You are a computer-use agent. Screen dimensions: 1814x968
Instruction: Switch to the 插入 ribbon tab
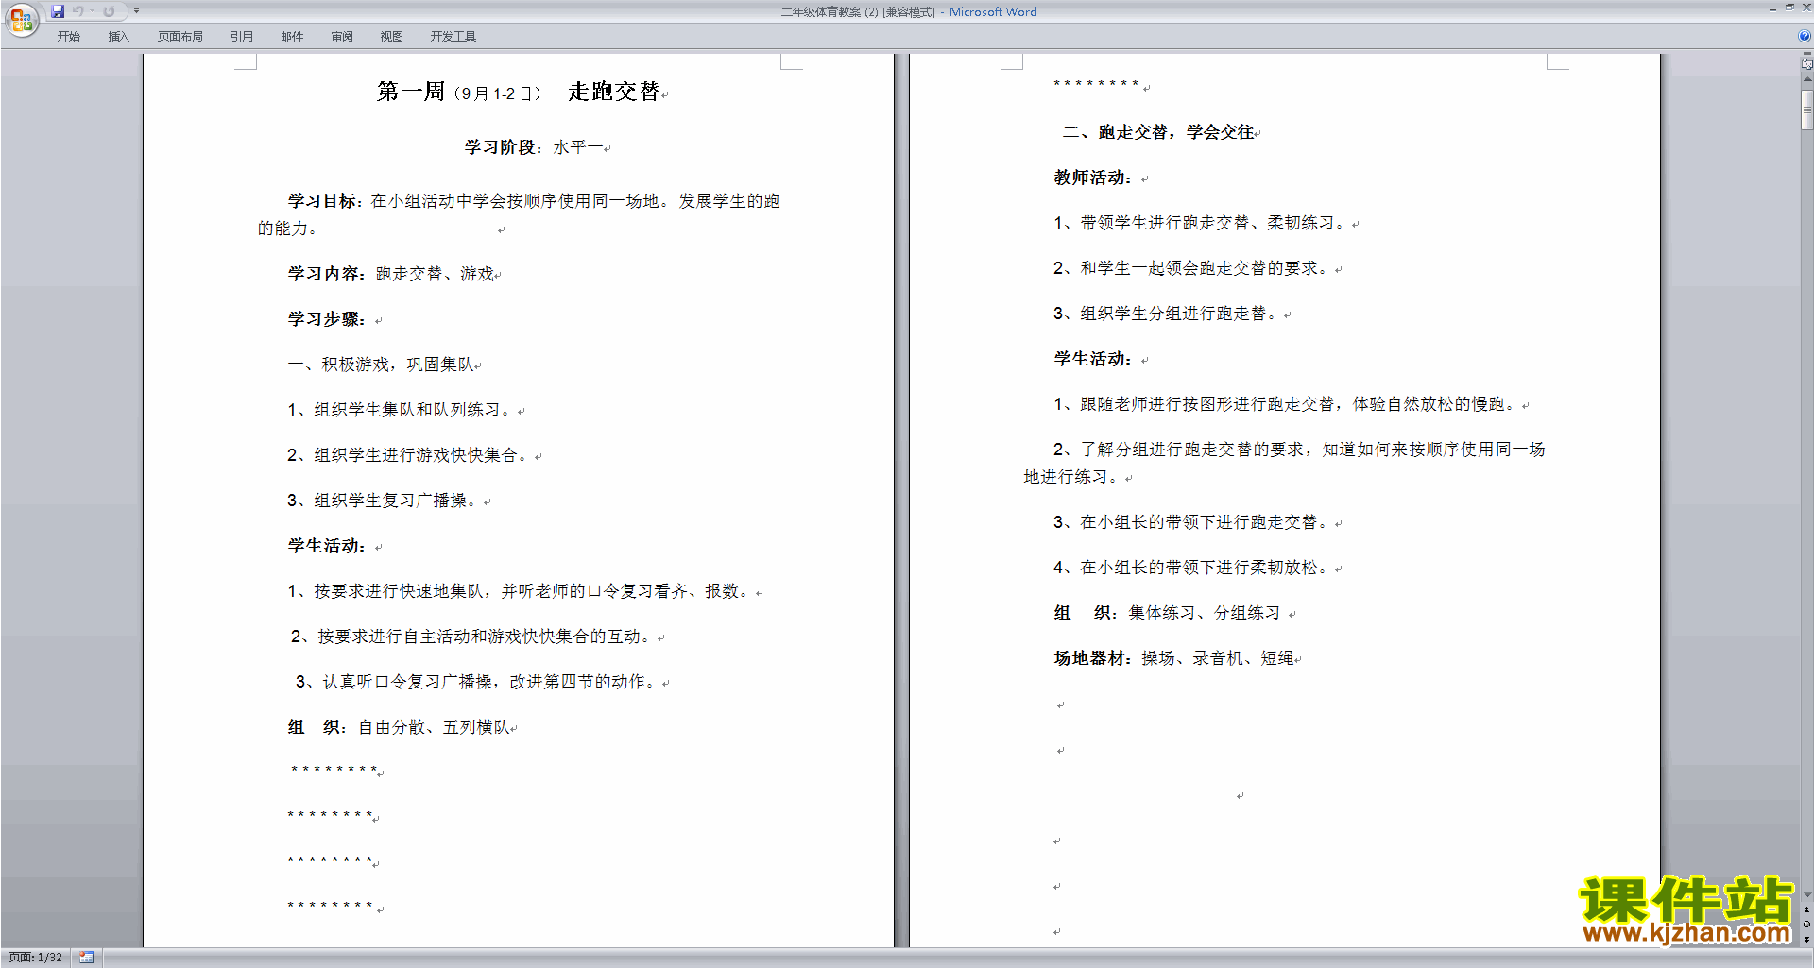119,37
